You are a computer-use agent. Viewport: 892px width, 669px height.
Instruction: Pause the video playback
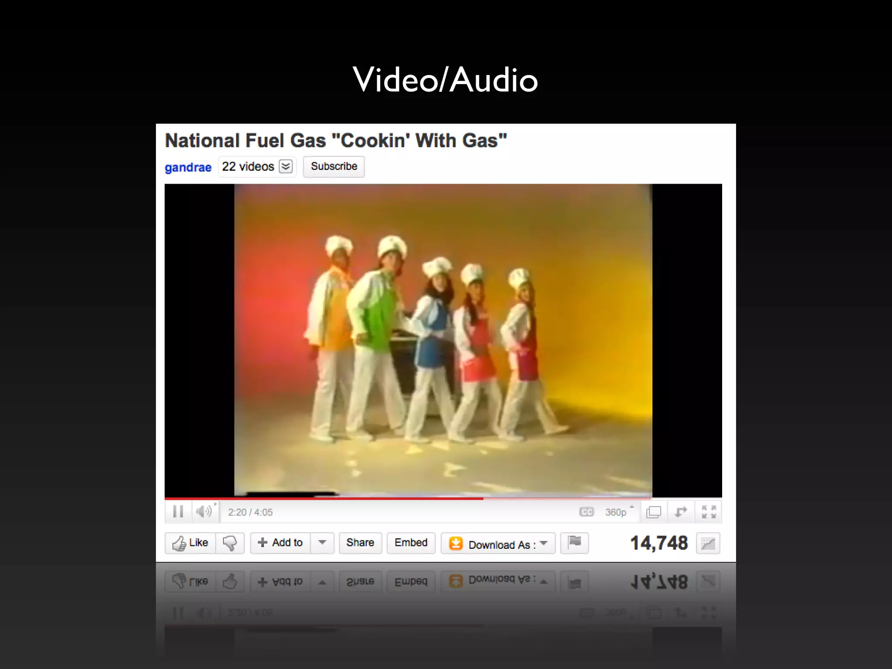[x=178, y=511]
